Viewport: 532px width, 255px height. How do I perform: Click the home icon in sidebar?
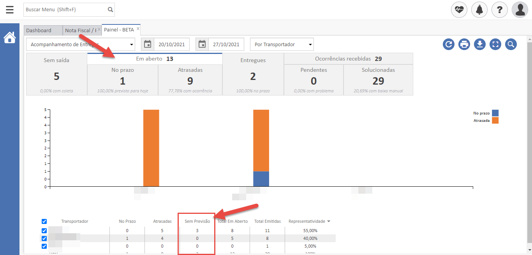click(x=10, y=38)
